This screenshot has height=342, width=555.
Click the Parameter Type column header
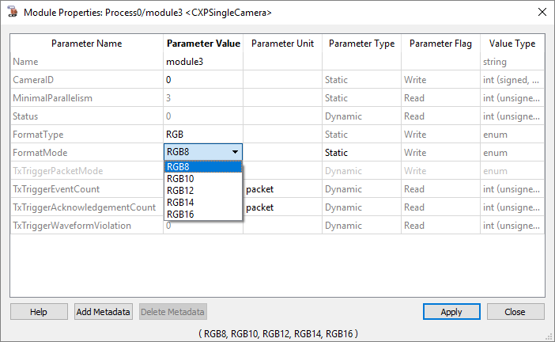click(361, 44)
